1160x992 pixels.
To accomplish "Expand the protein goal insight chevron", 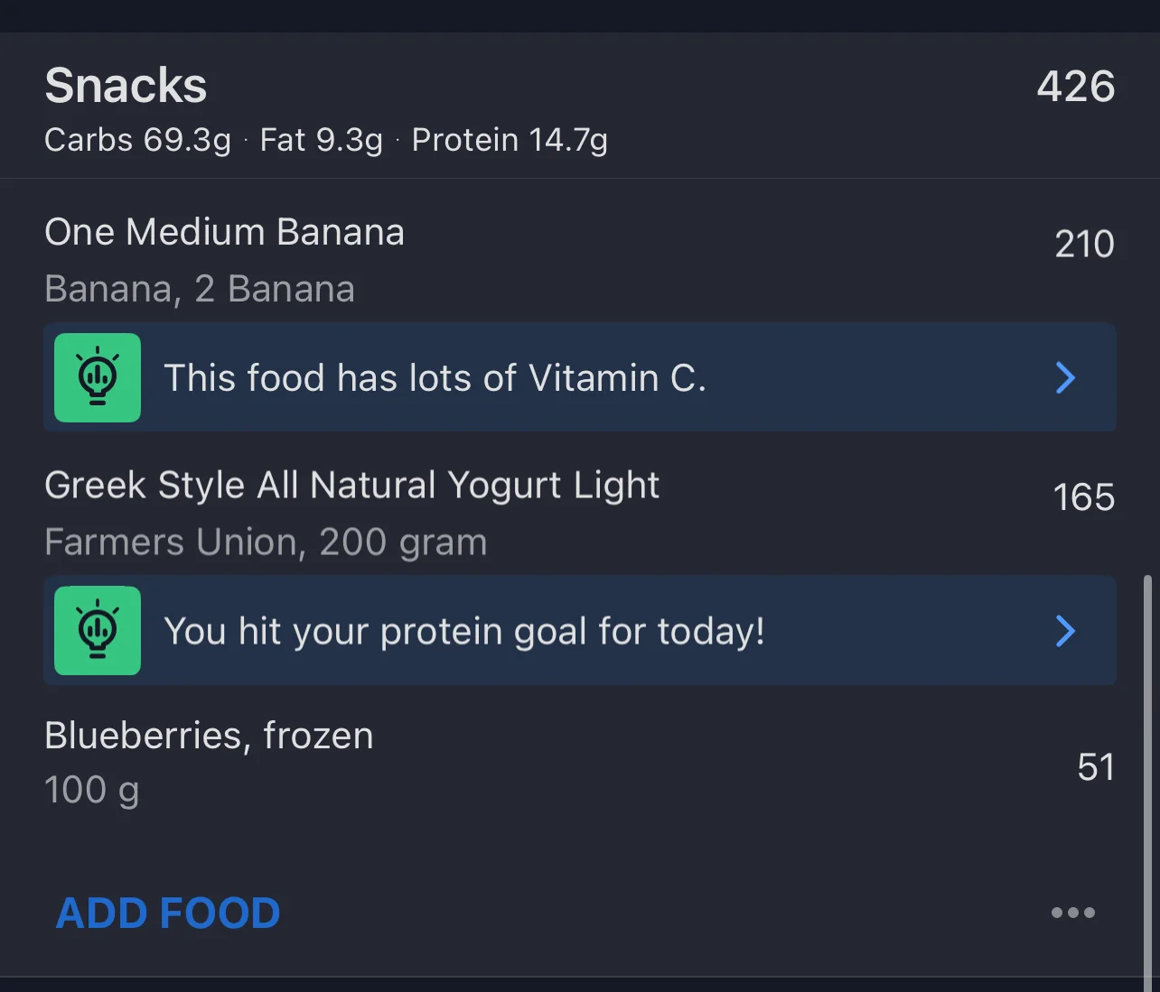I will click(x=1065, y=630).
